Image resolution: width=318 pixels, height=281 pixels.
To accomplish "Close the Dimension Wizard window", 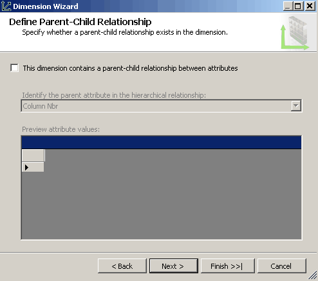I will coord(310,6).
